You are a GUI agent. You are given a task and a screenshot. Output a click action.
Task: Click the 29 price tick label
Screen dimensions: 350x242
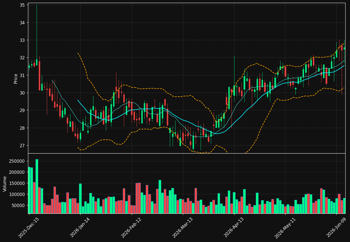pyautogui.click(x=22, y=110)
